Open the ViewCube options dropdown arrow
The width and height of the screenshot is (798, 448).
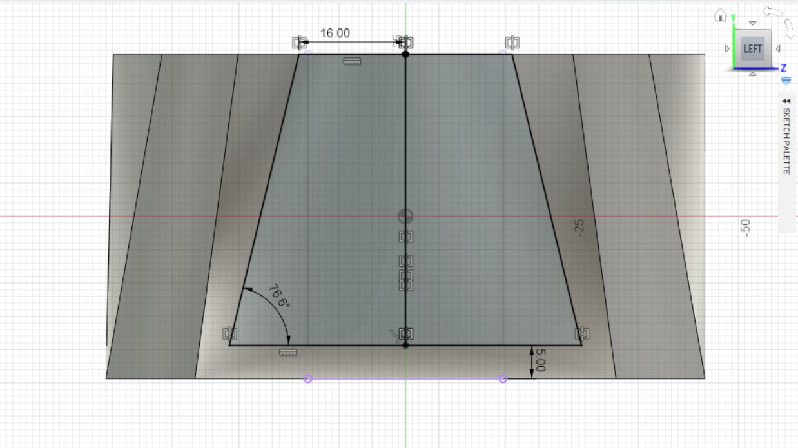pos(786,81)
